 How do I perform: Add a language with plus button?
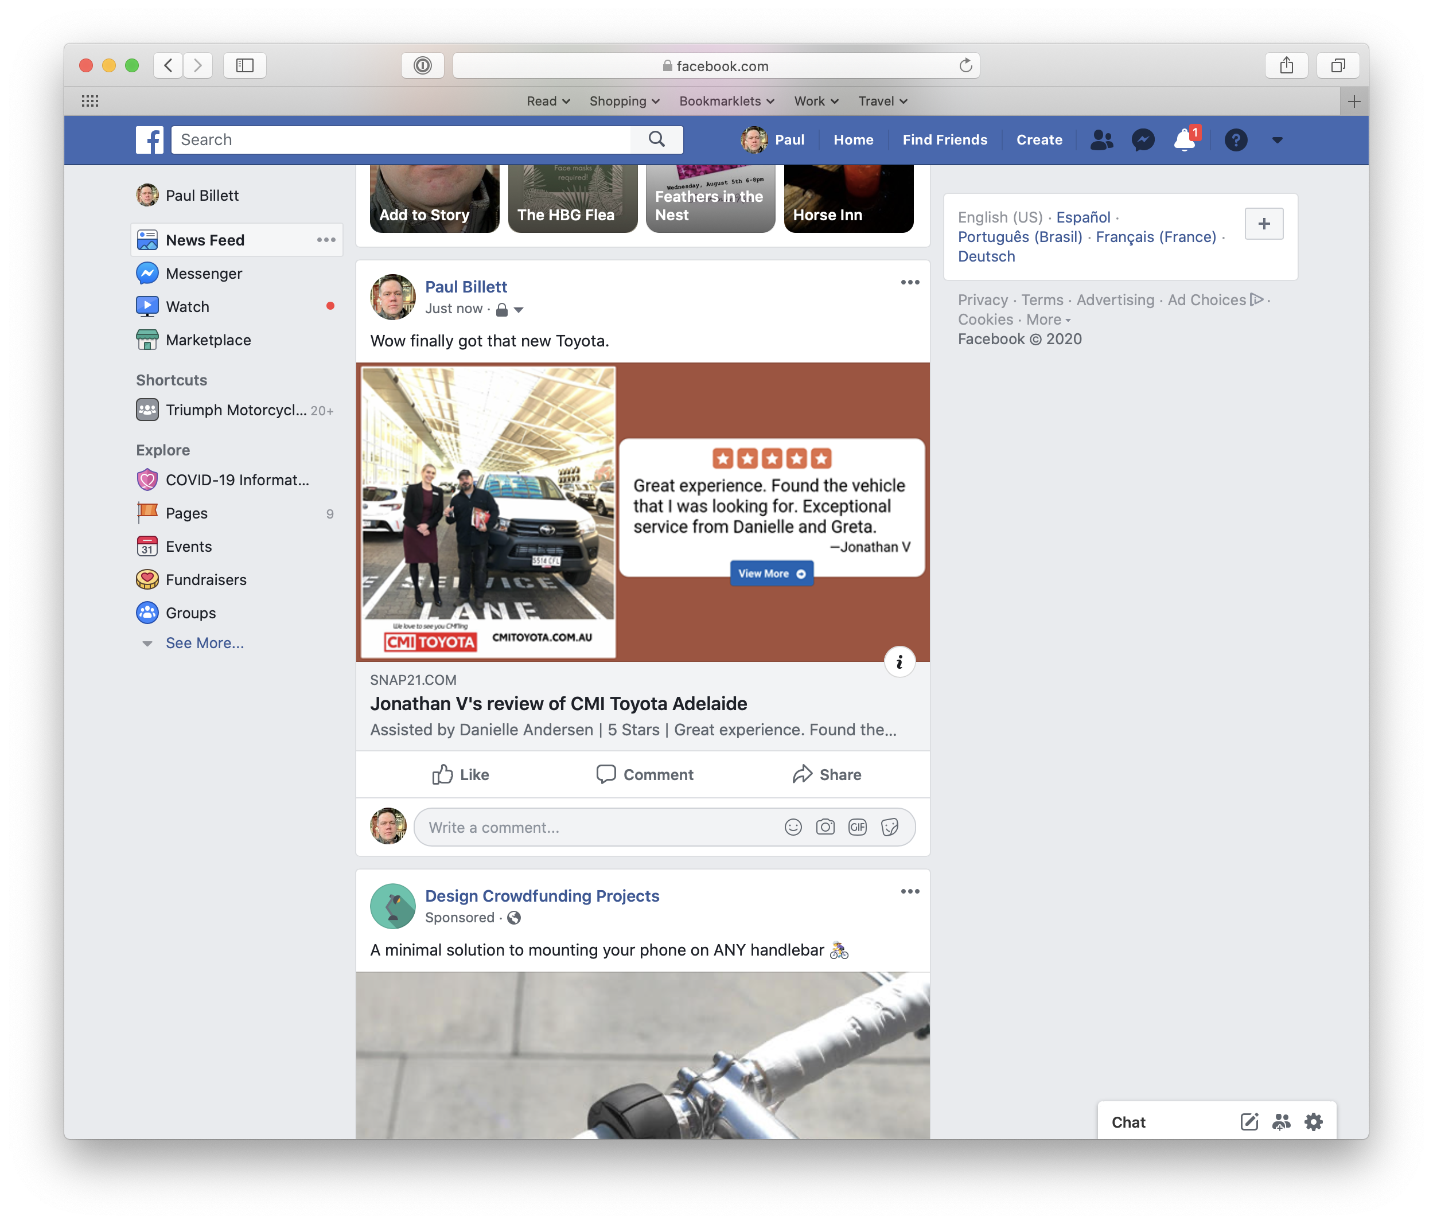click(1264, 223)
